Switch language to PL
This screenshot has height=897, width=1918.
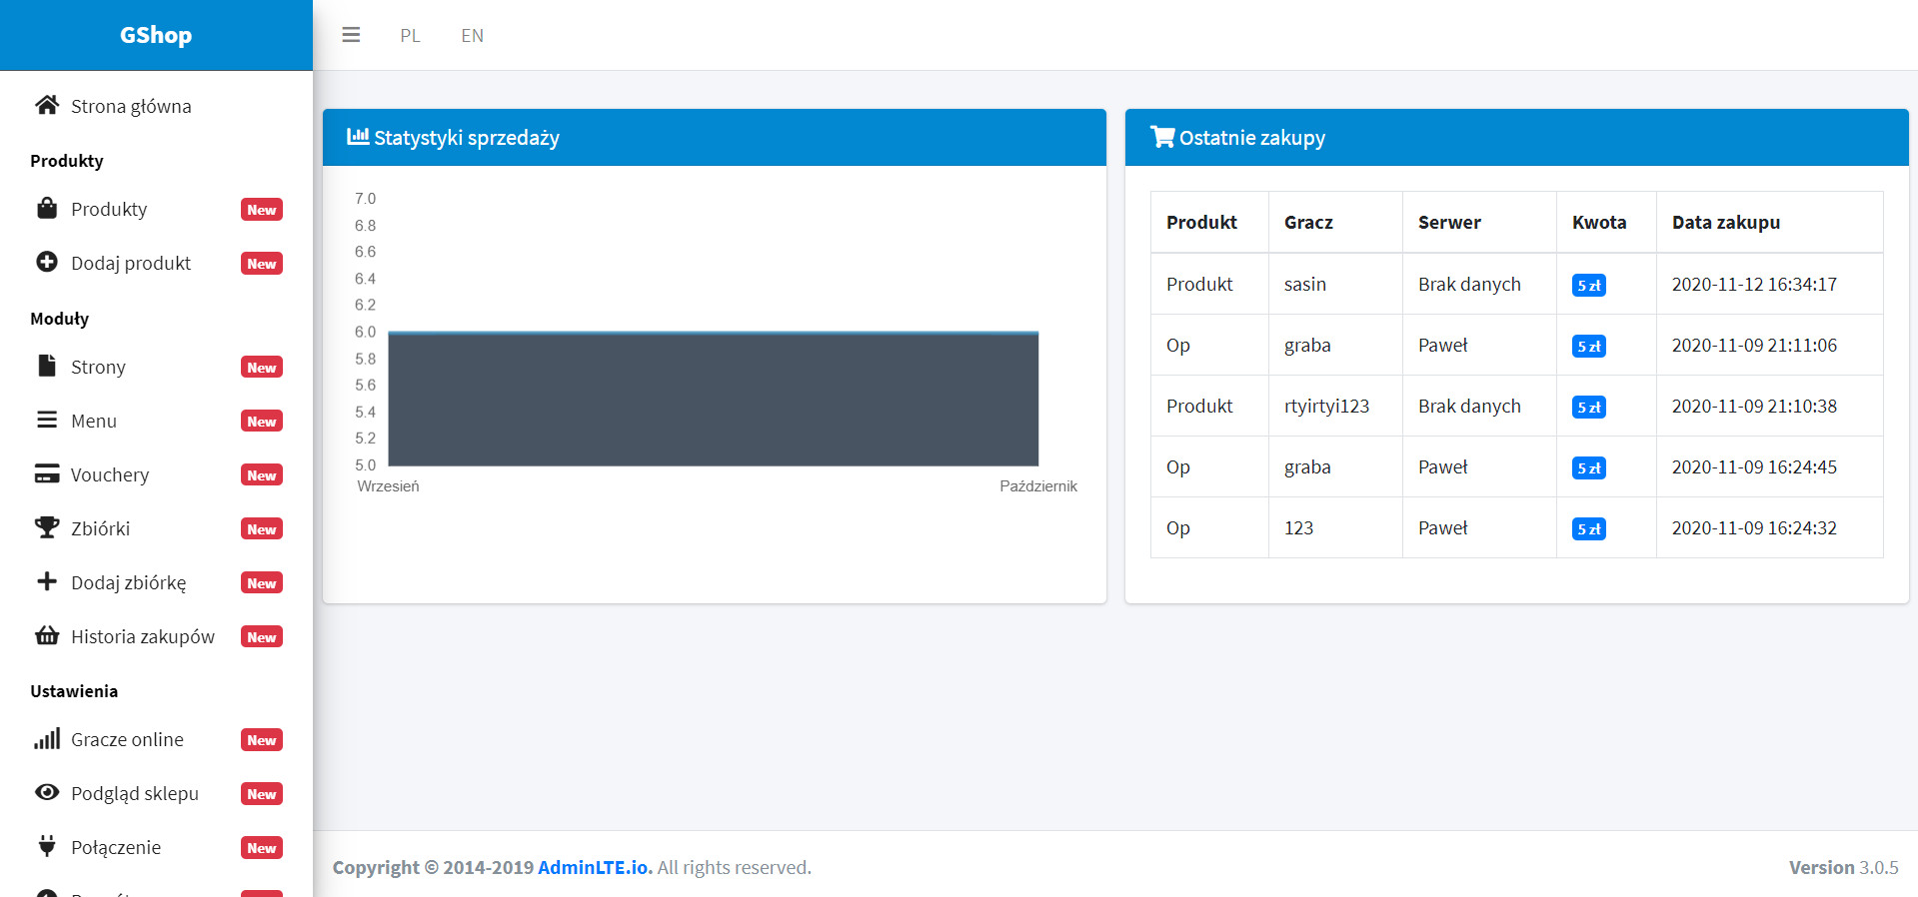click(410, 36)
